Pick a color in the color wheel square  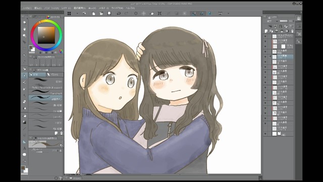[46, 35]
